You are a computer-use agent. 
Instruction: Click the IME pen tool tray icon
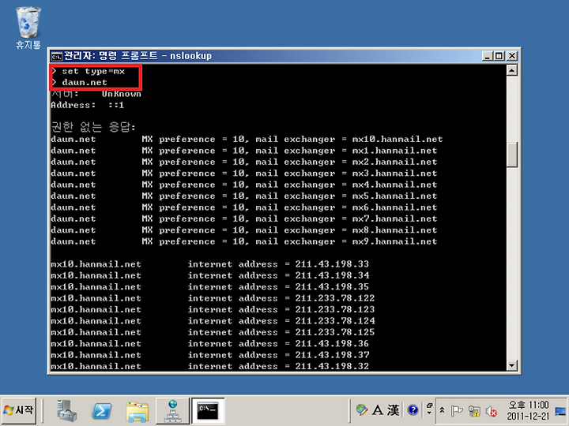[361, 410]
